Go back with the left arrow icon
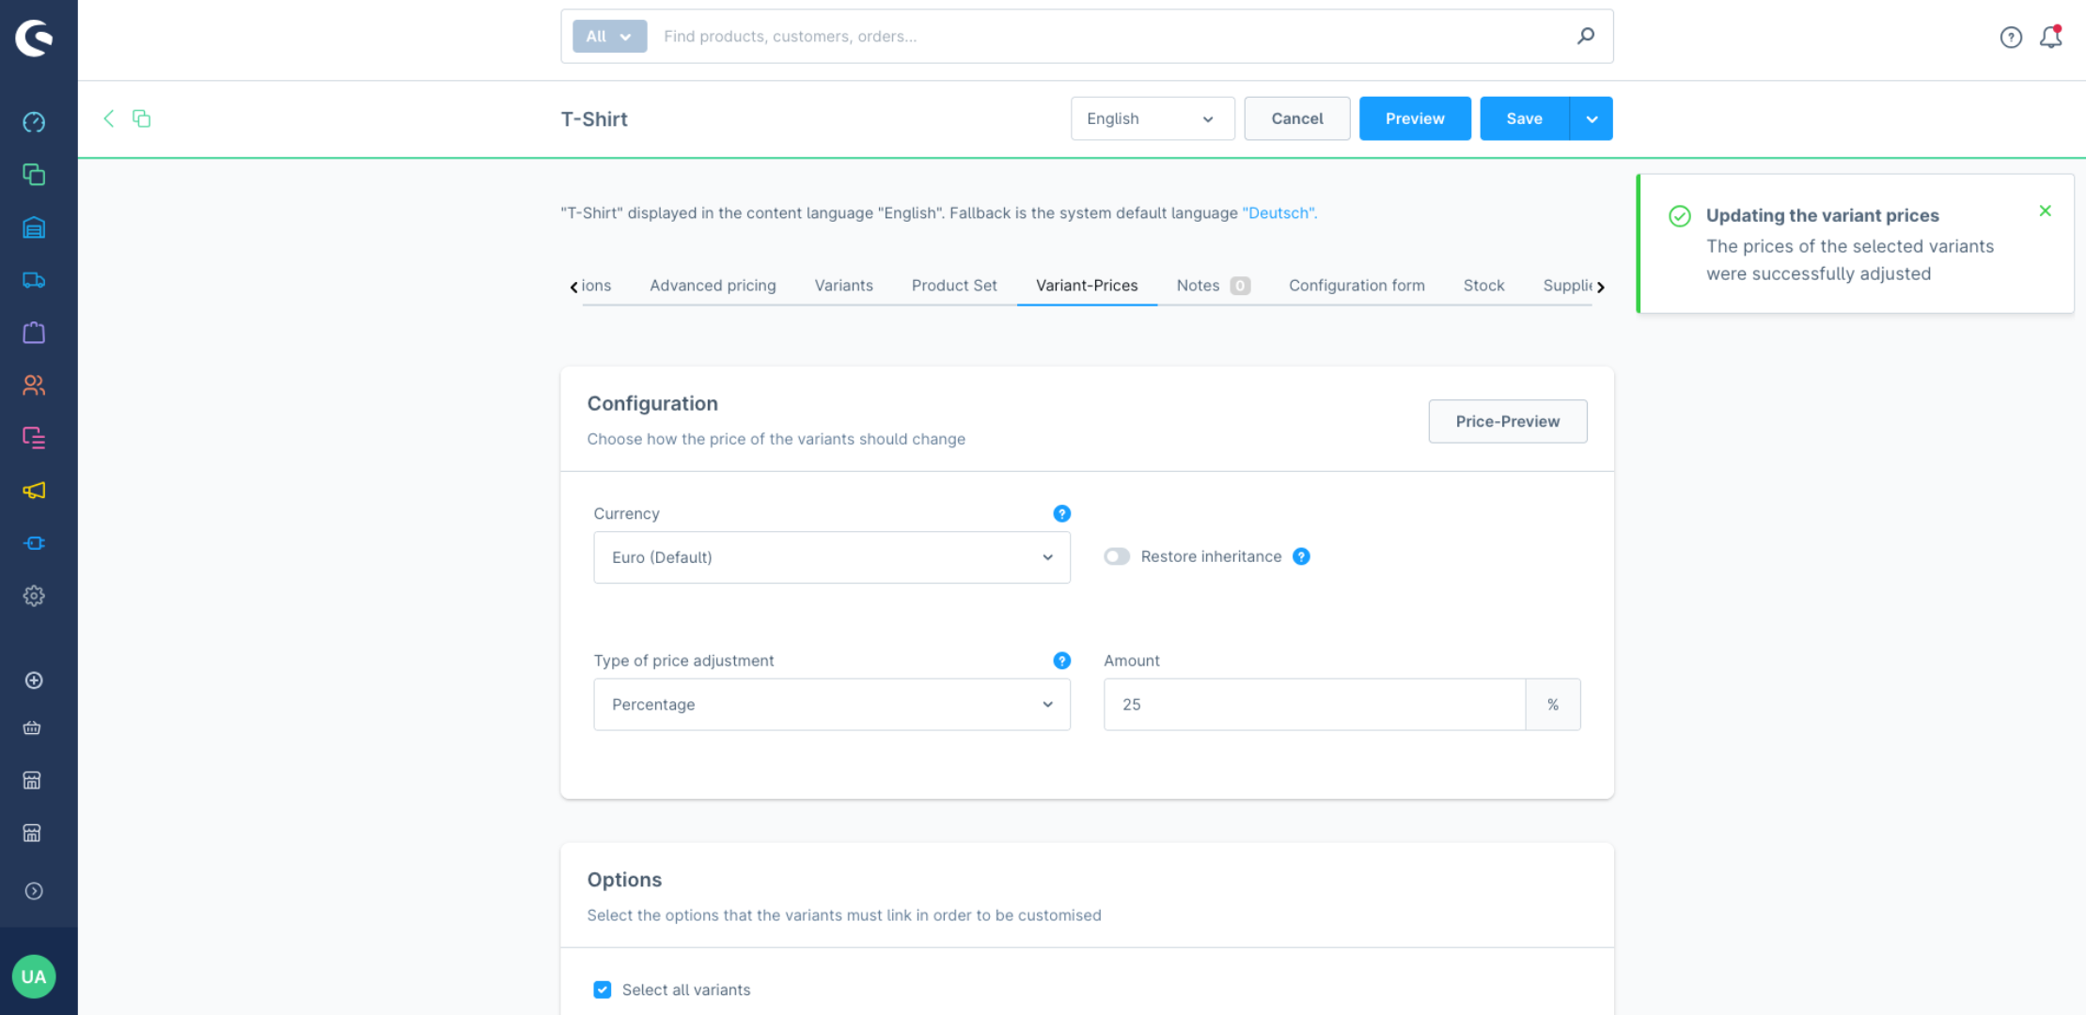Image resolution: width=2086 pixels, height=1015 pixels. coord(108,118)
